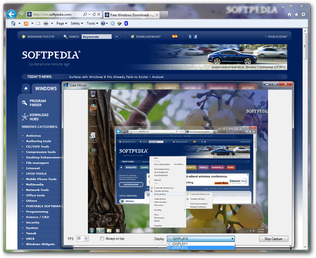Stop loading with address bar X
This screenshot has width=316, height=258.
pos(99,14)
